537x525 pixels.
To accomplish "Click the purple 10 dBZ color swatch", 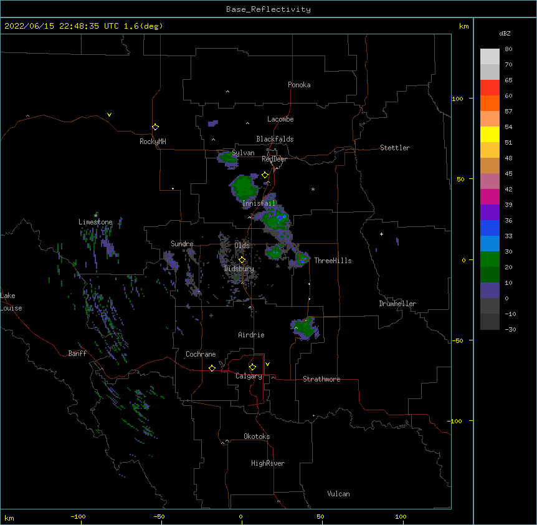I will (x=490, y=291).
